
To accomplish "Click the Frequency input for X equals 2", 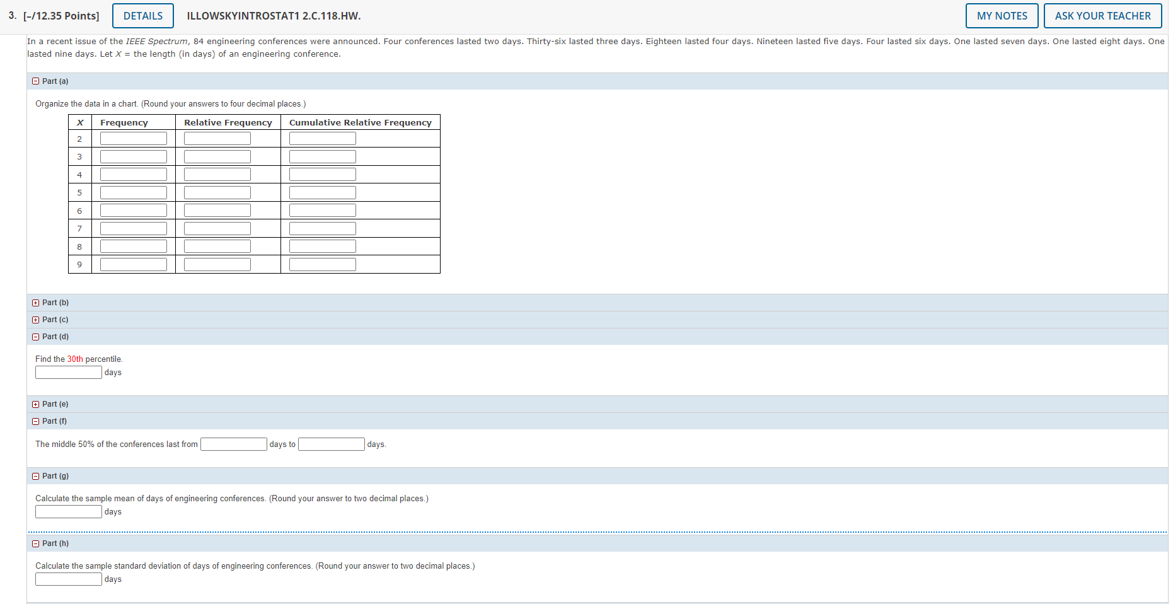I will 132,137.
